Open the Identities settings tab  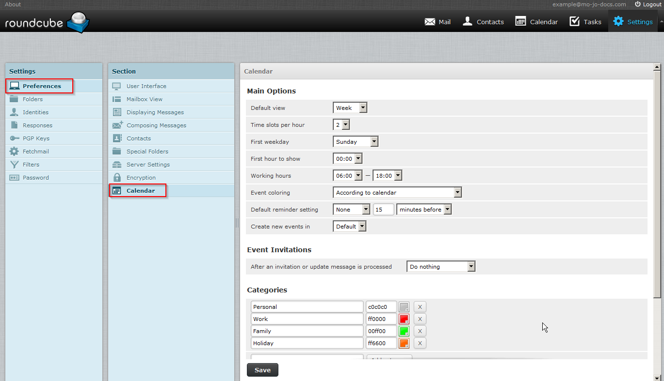tap(35, 112)
